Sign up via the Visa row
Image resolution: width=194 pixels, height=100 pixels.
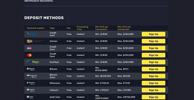[x=153, y=34]
